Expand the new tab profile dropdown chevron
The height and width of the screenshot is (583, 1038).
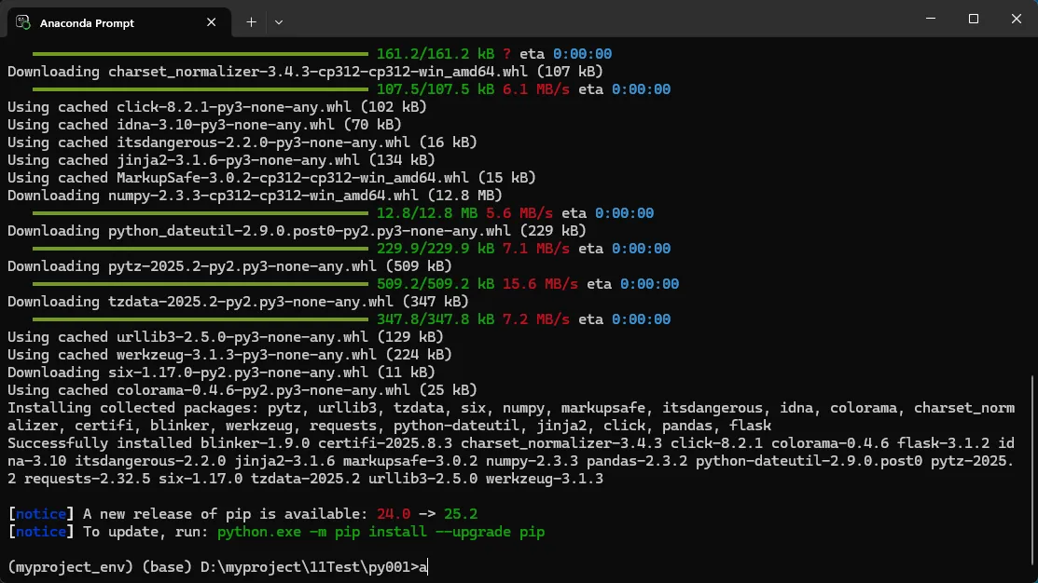(279, 21)
